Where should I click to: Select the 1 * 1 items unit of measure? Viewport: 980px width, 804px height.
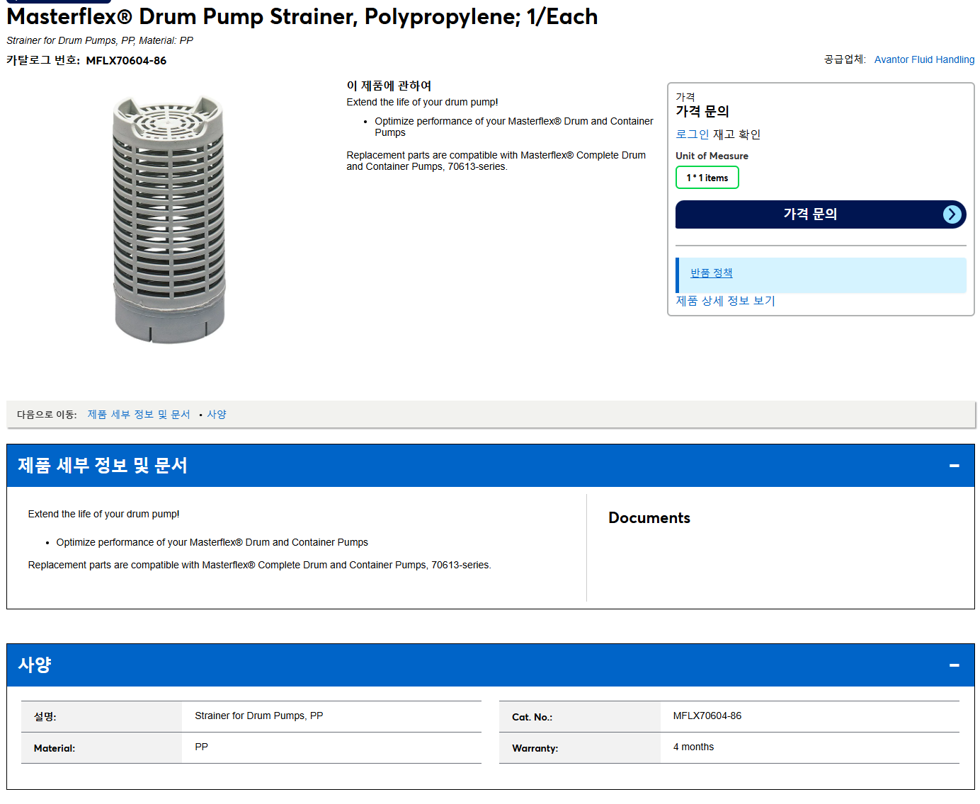coord(707,178)
